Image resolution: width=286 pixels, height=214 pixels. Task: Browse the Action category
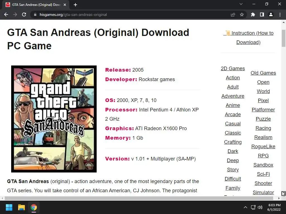coord(233,78)
